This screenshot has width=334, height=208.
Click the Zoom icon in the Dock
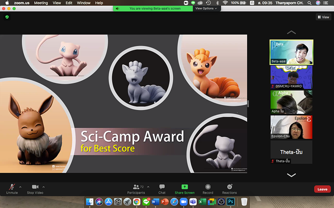[184, 202]
